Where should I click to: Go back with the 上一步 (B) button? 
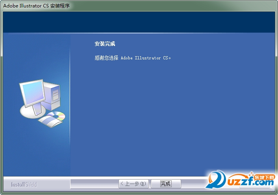(x=133, y=184)
